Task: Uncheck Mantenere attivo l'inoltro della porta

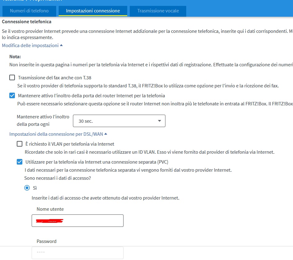Action: pyautogui.click(x=12, y=95)
